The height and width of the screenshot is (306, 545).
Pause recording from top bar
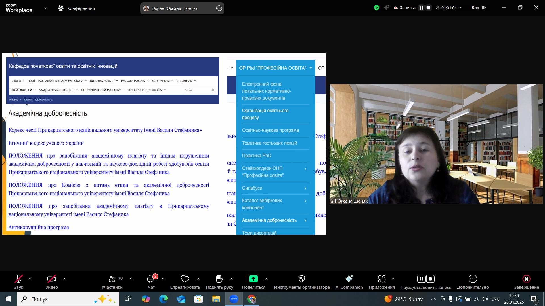(x=421, y=8)
